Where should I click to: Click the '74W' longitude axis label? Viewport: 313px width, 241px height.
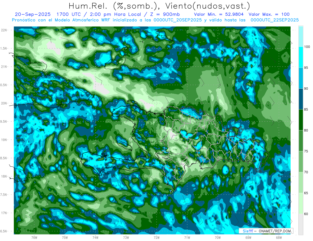(95, 238)
